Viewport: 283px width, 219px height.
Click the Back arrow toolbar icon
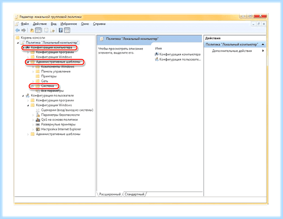[x=17, y=30]
